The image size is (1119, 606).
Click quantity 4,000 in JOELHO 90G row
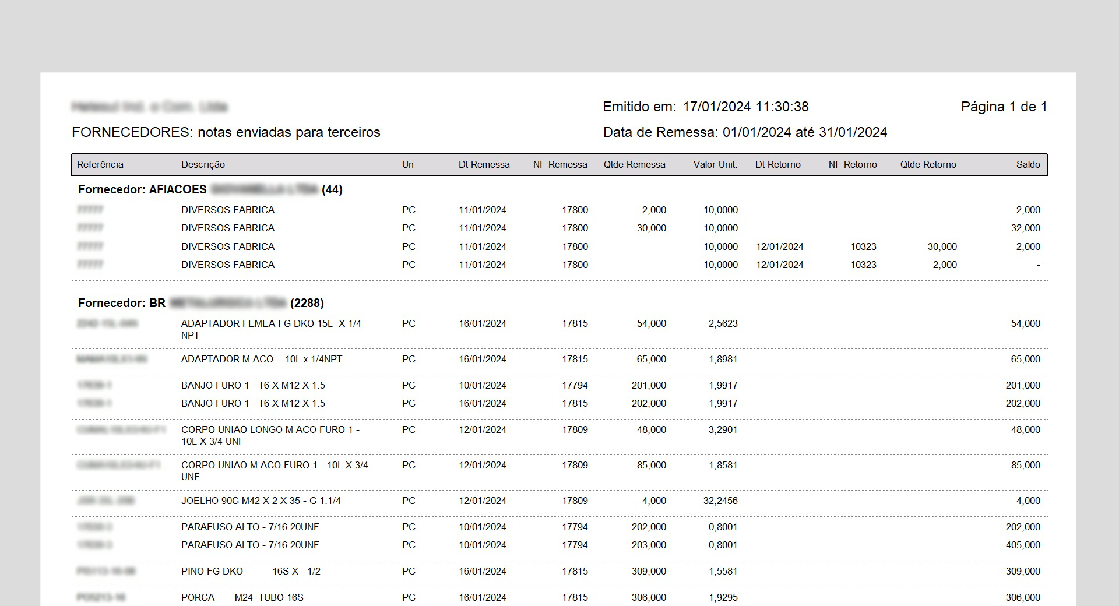click(x=654, y=501)
